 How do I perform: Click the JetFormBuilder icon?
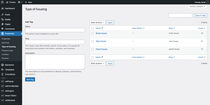pyautogui.click(x=2, y=86)
